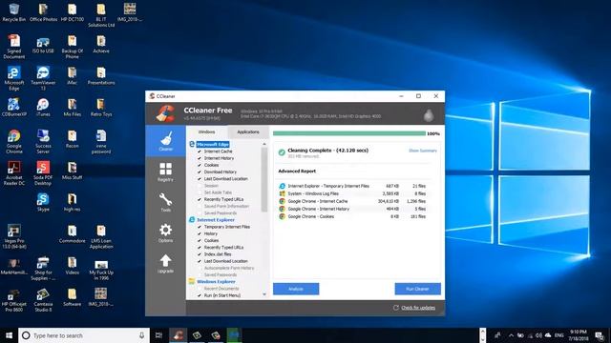Click the taskbar microphone search icon
611x343 pixels.
pyautogui.click(x=141, y=335)
